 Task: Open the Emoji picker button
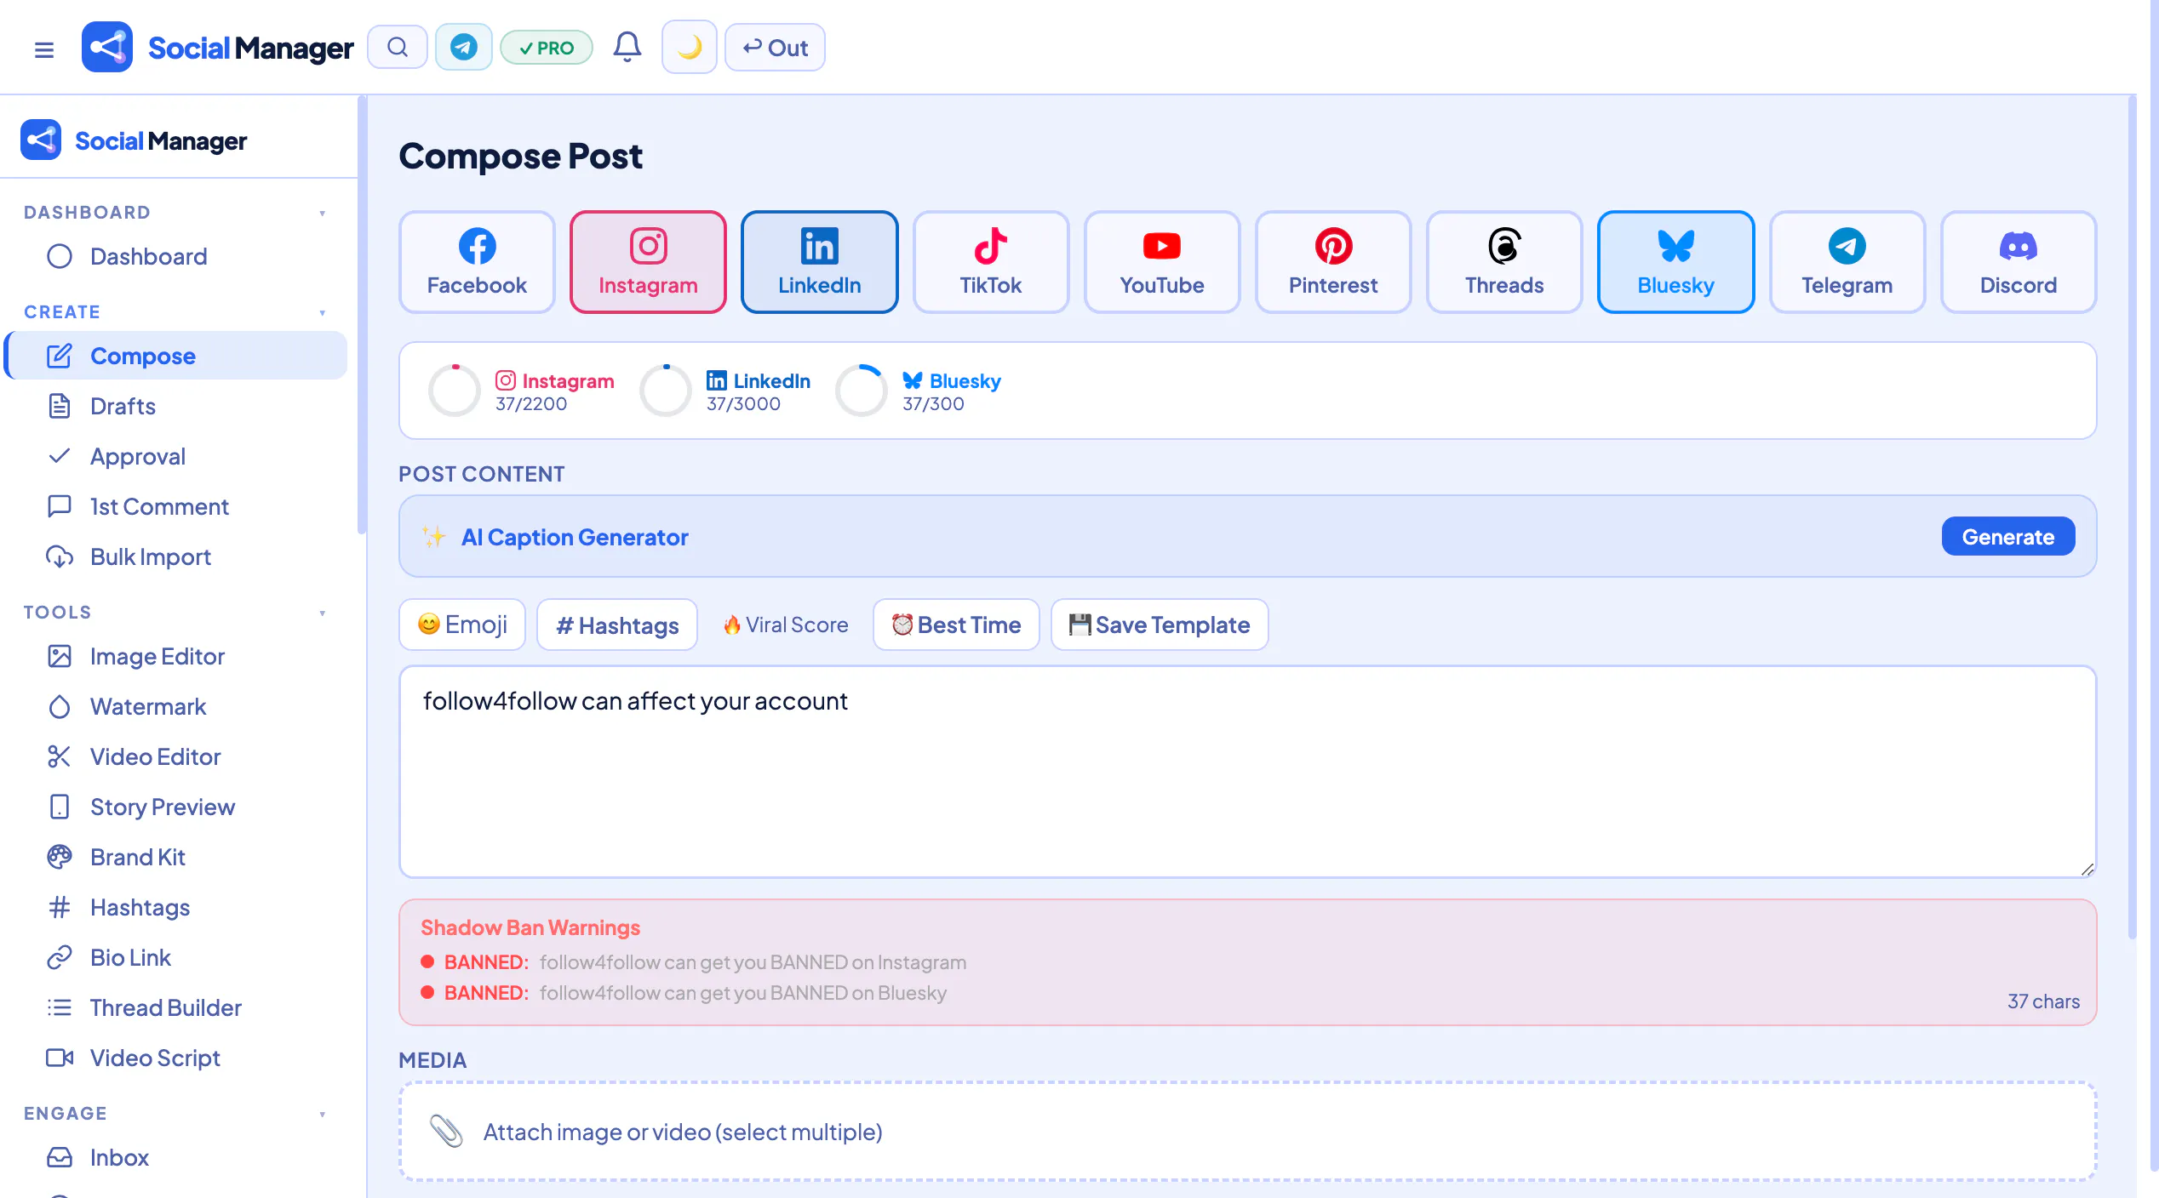tap(462, 625)
